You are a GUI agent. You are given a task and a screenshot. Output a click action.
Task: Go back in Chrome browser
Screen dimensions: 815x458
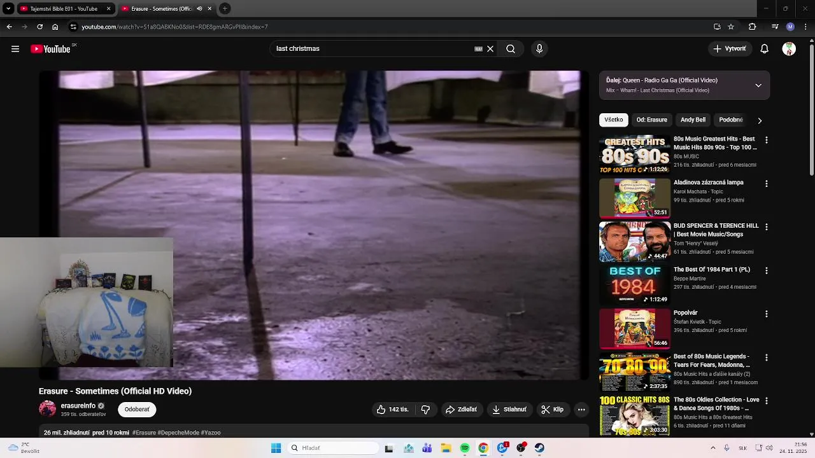click(9, 27)
